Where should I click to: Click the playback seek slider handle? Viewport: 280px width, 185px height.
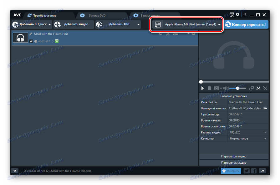201,82
